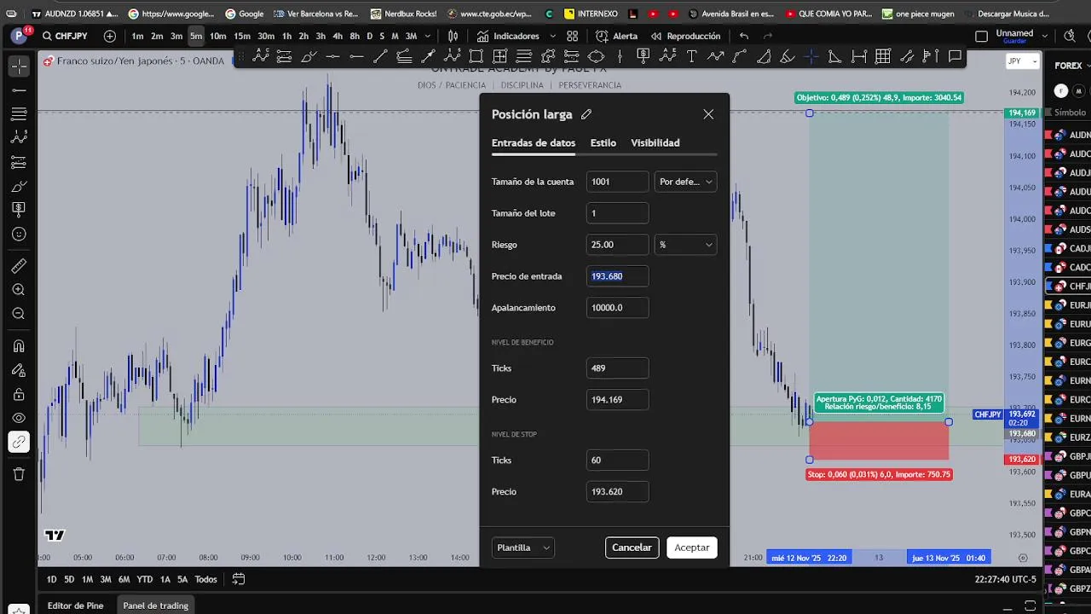Expand the timeframe list chevron after 3M

[x=429, y=36]
